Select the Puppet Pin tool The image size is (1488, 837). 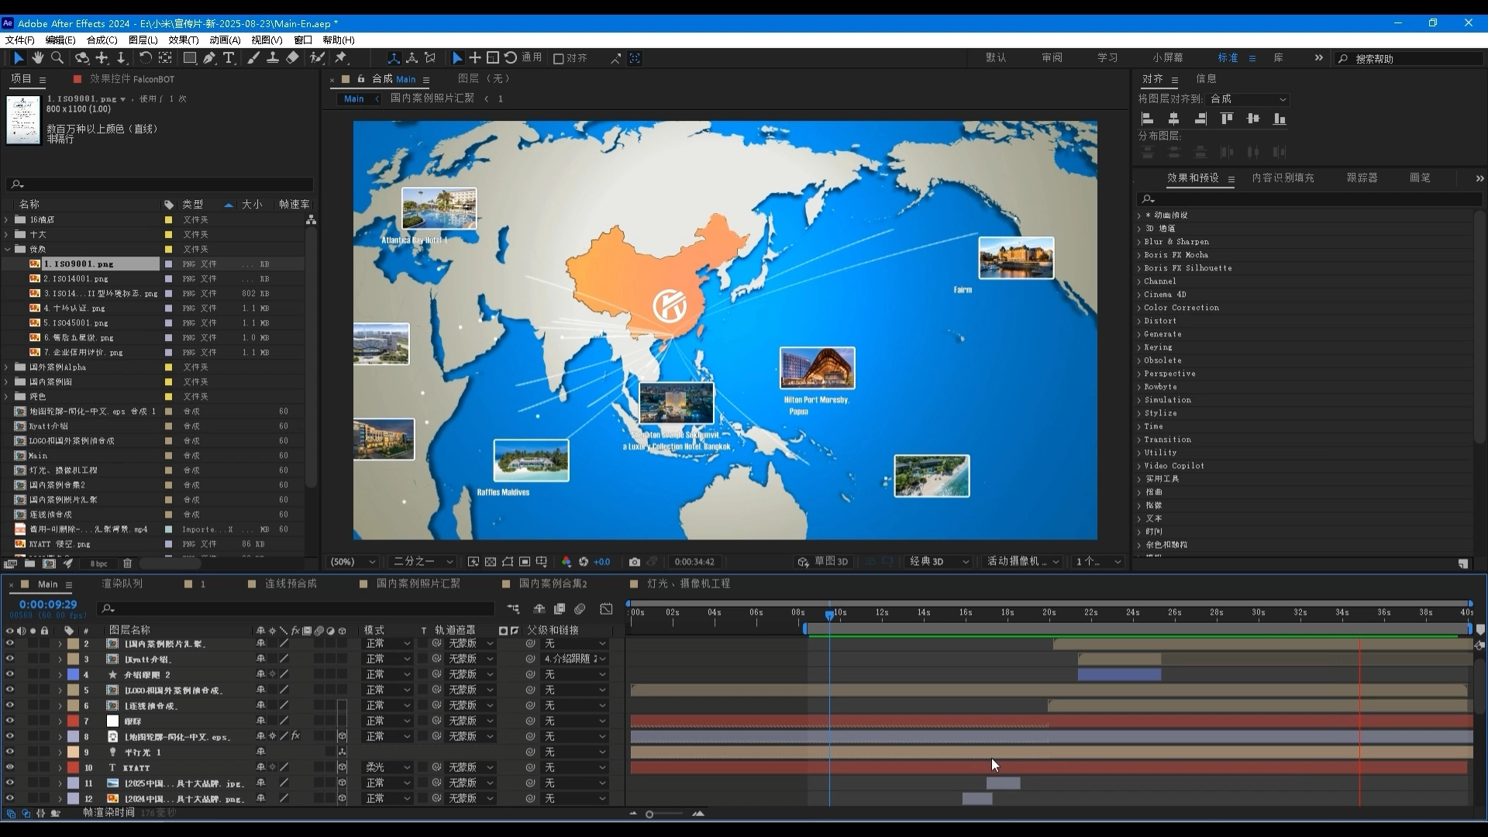(341, 58)
